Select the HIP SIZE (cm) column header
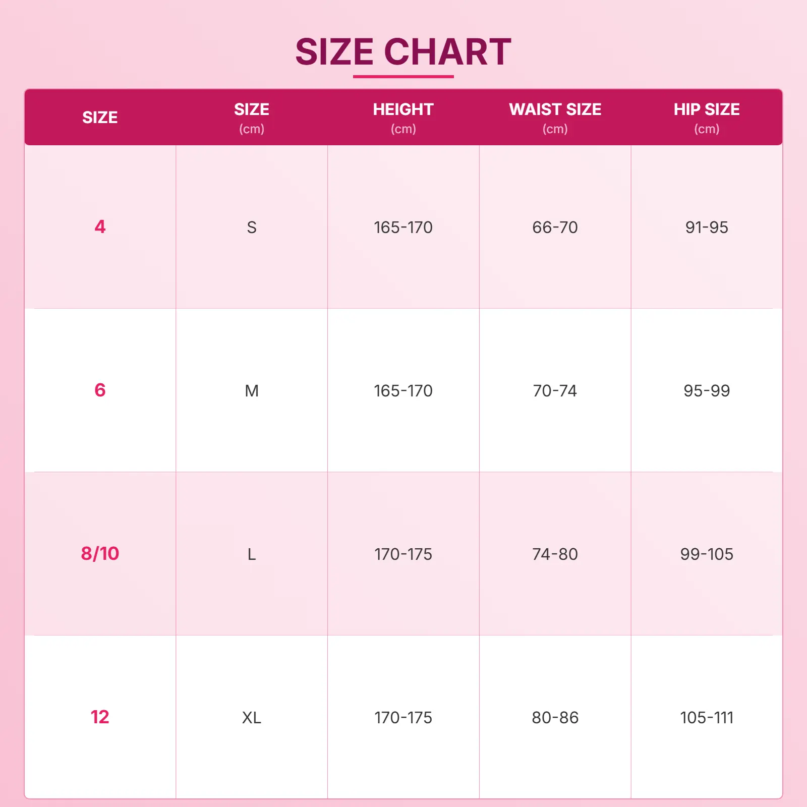The image size is (807, 807). 707,118
